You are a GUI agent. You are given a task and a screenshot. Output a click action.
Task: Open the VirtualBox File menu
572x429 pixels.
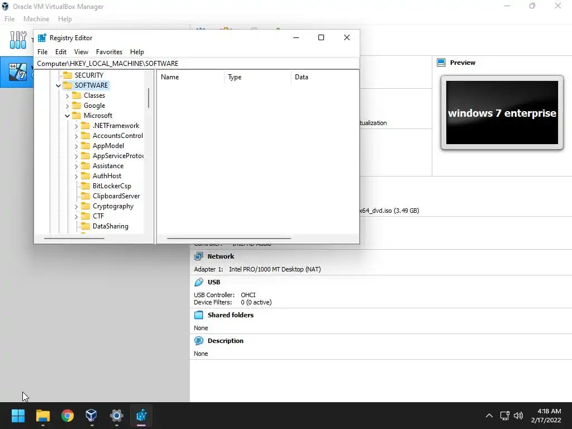pos(9,19)
